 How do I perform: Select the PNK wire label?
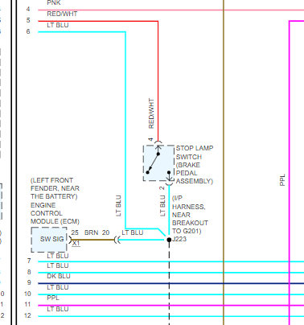[x=54, y=3]
